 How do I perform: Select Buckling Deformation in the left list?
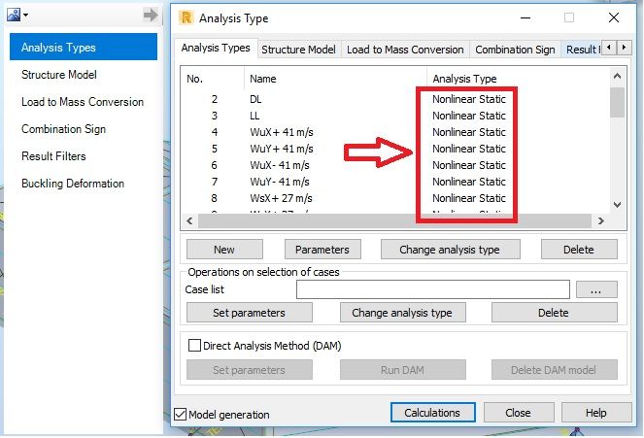coord(73,184)
